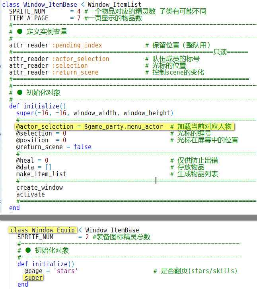Screen dimensions: 257x289
Task: Click the @page = 'stars' assignment
Action: click(x=51, y=271)
